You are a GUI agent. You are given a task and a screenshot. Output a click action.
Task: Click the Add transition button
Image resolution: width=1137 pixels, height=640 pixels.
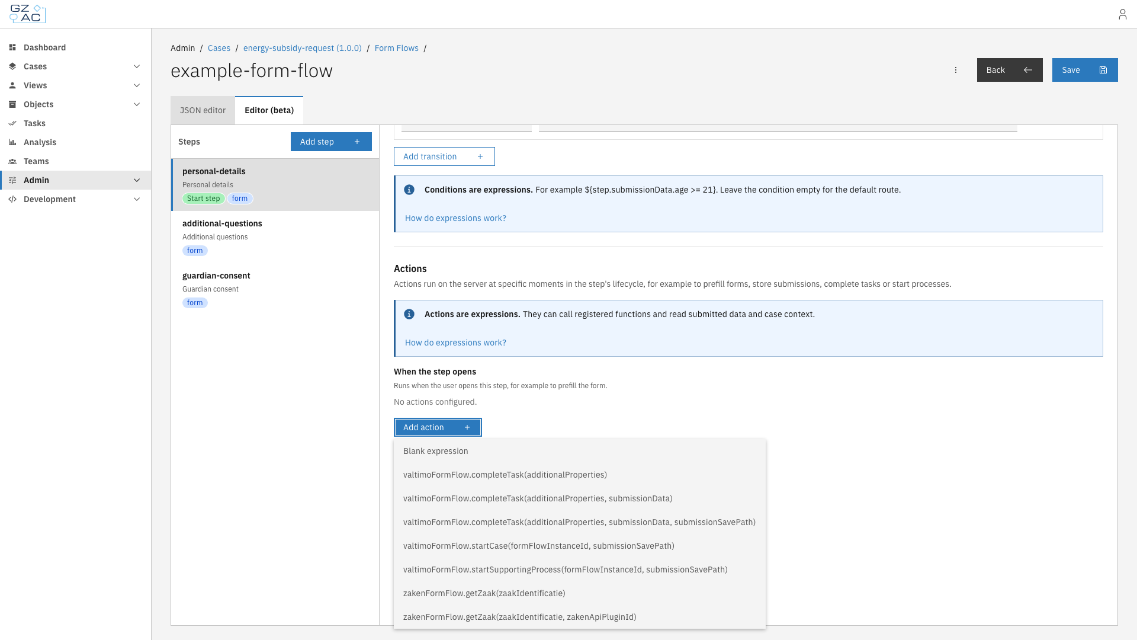click(x=444, y=156)
